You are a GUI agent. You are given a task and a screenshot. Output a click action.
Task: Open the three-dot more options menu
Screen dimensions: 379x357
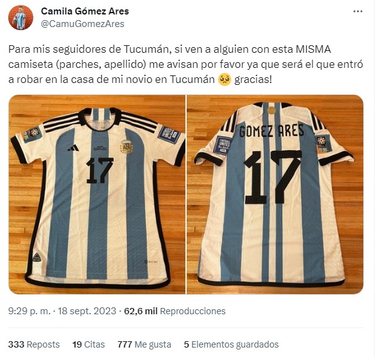(358, 11)
